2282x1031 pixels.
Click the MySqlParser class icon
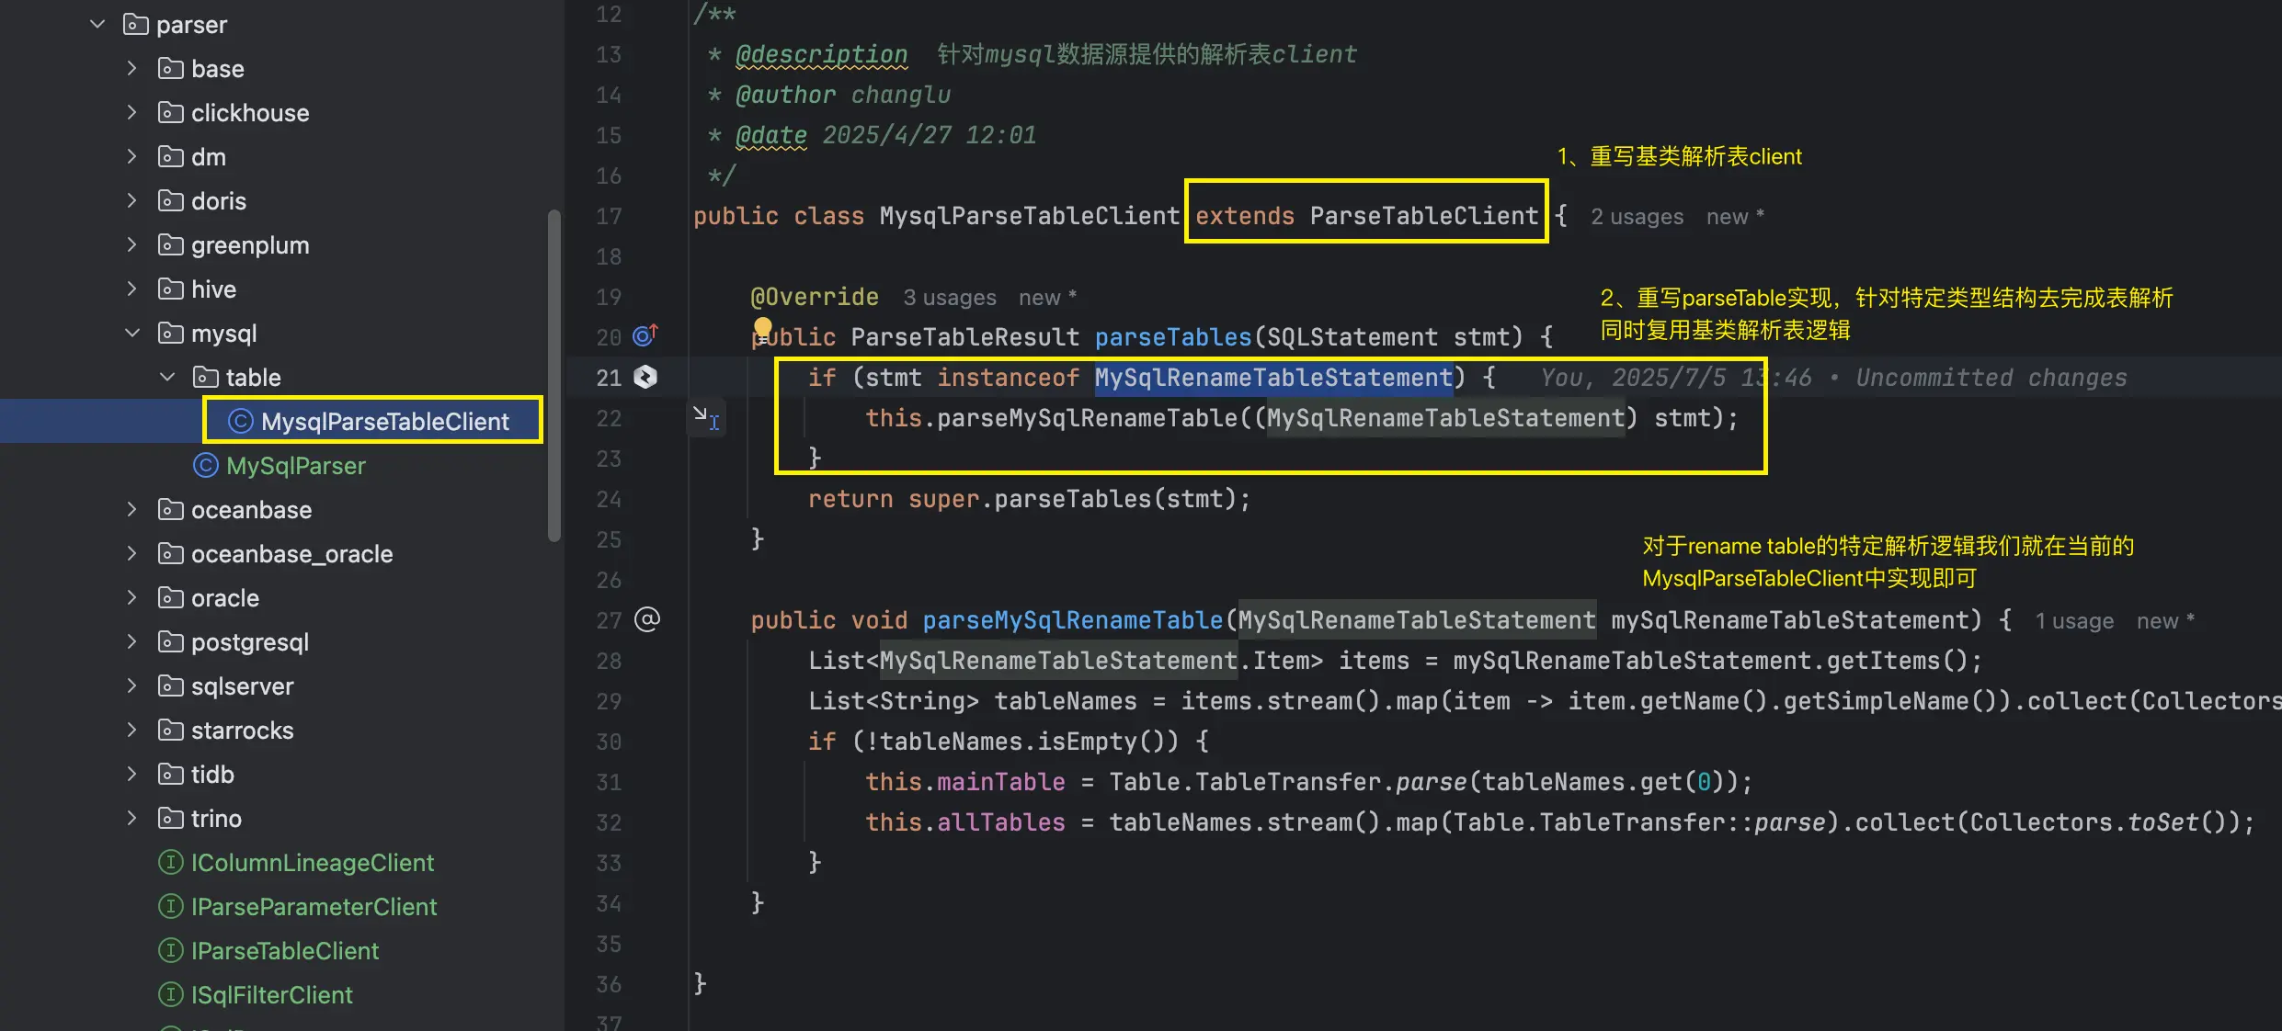tap(205, 465)
